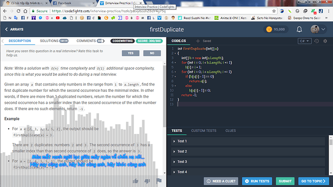Bookmark this page with the star icon

274,11
